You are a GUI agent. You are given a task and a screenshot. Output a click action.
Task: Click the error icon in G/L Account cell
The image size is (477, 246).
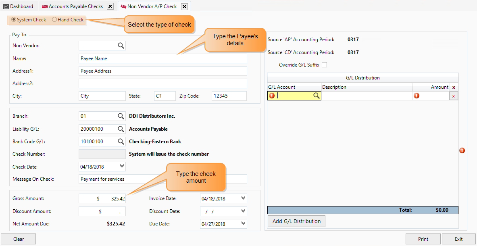(272, 96)
